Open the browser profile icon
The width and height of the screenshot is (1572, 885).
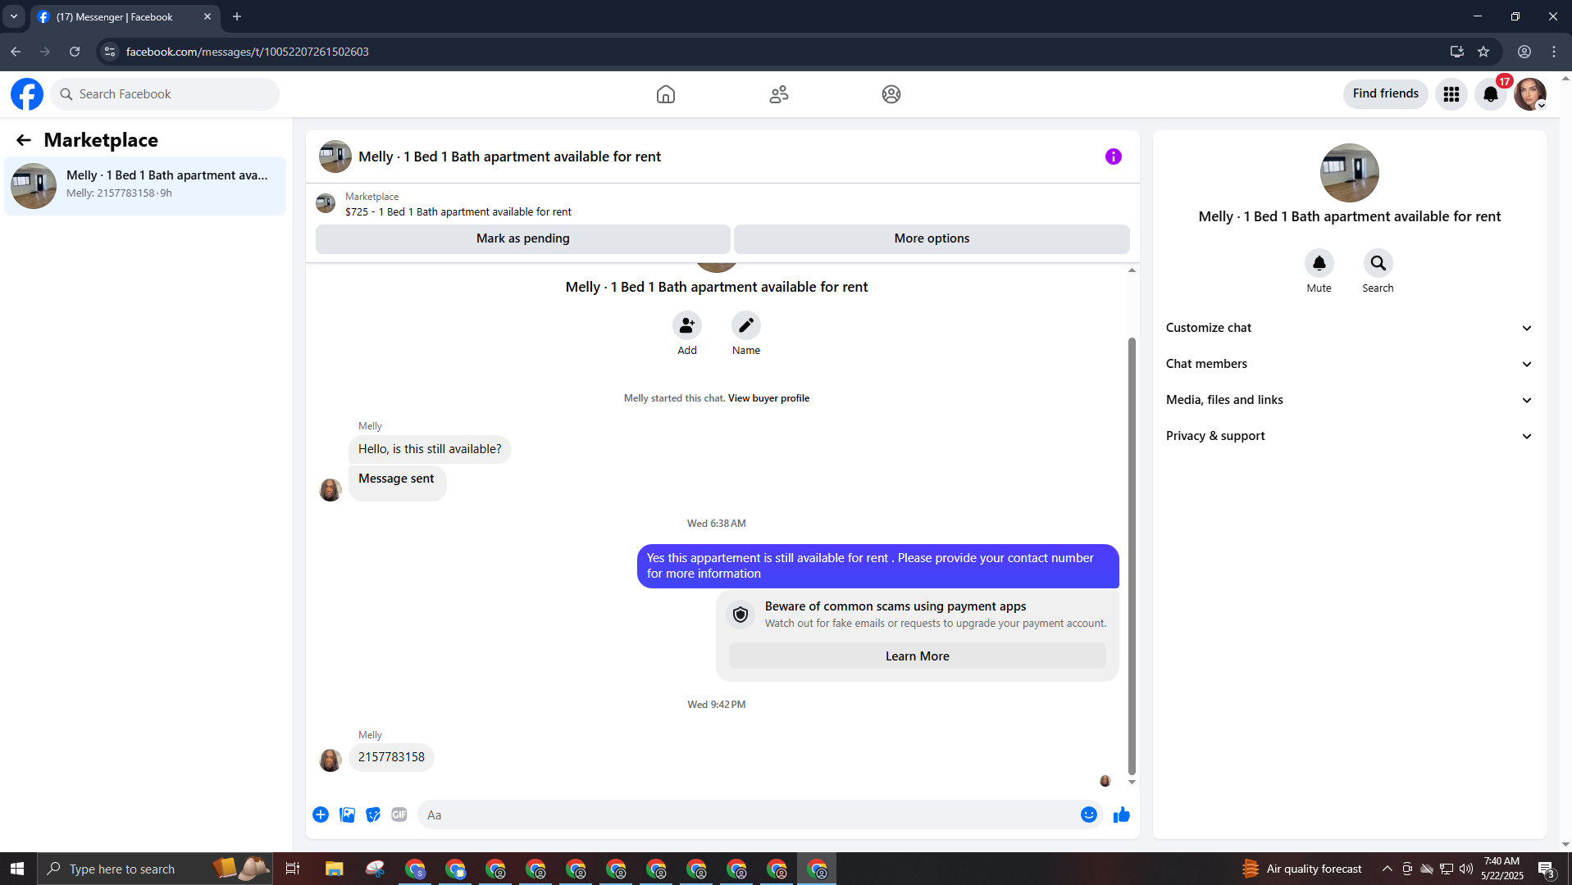tap(1524, 52)
